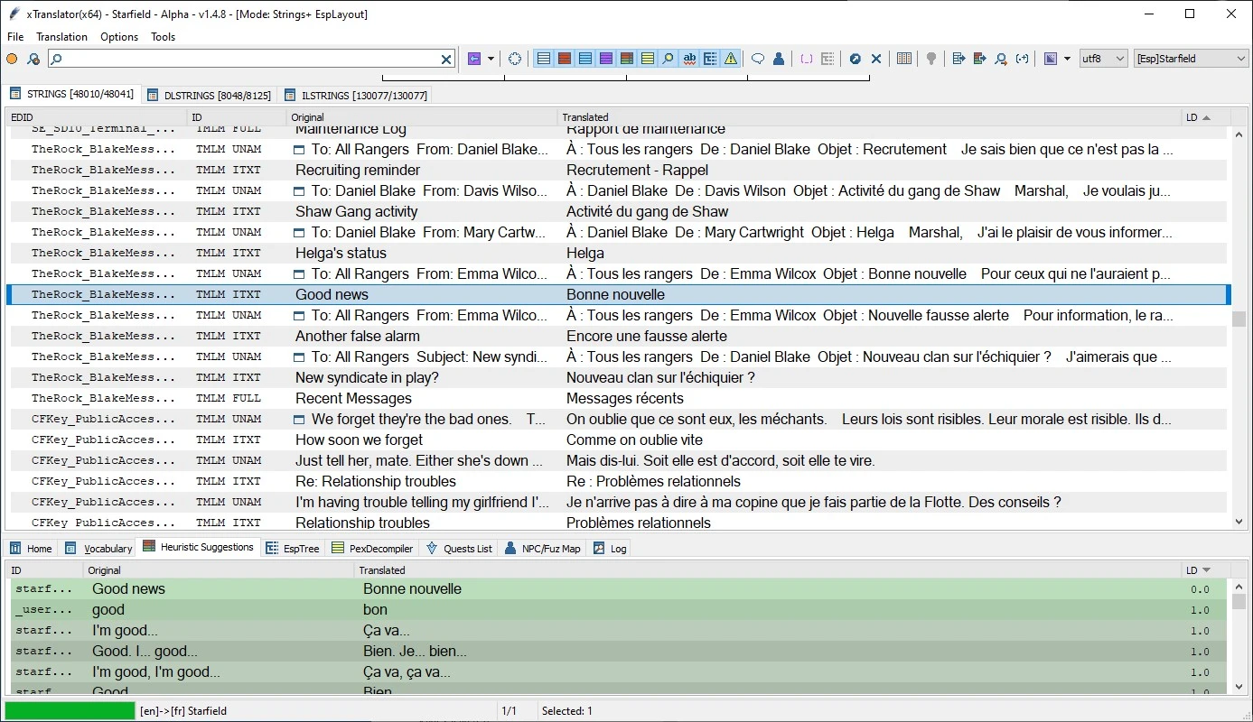Click the dark blue compass circle icon
The image size is (1253, 722).
pos(856,59)
